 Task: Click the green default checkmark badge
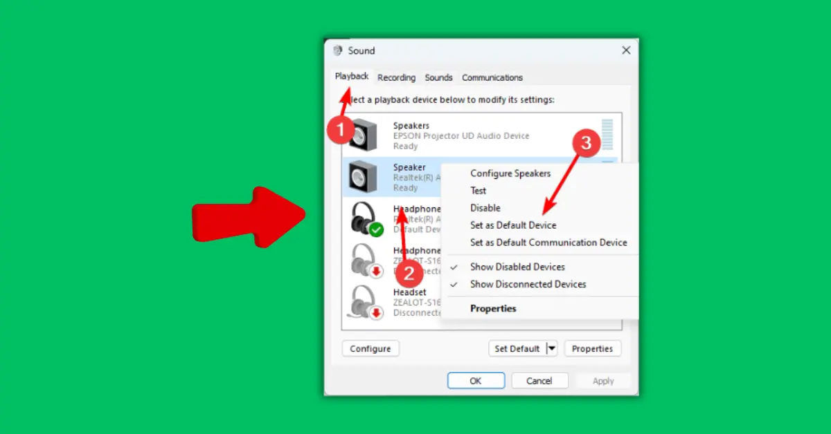[x=376, y=229]
